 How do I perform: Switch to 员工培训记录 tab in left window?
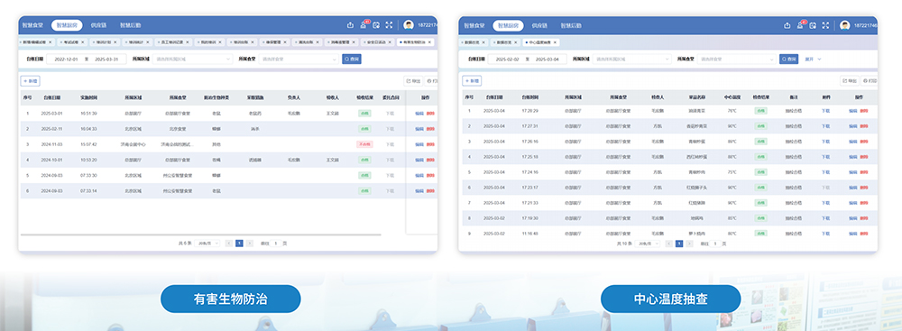coord(172,42)
